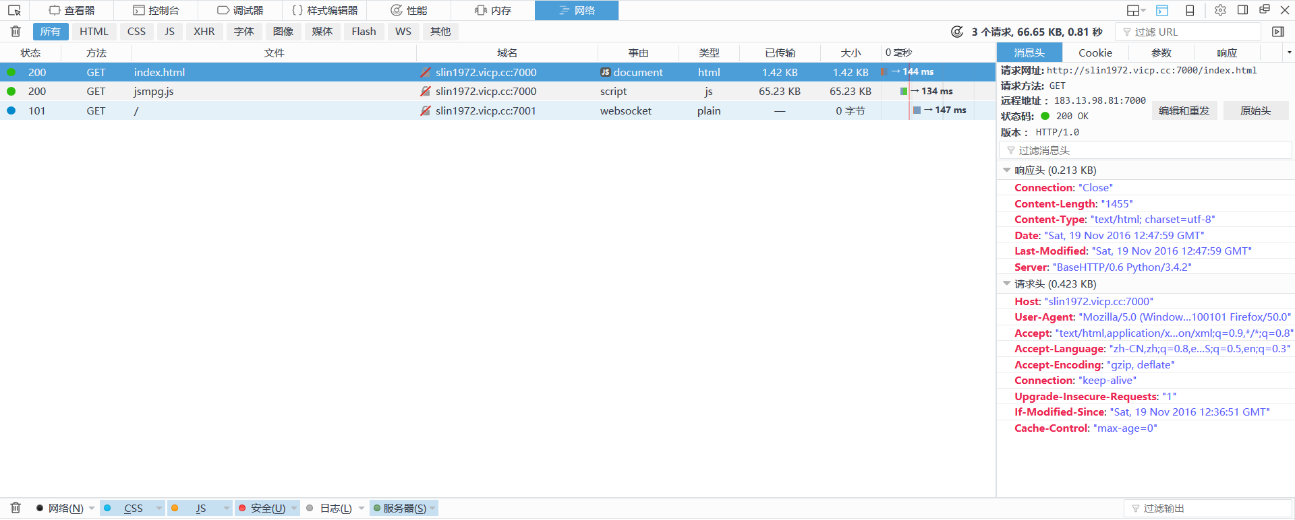Screen dimensions: 1295x520
Task: Open the 参数 details tab
Action: coord(1161,53)
